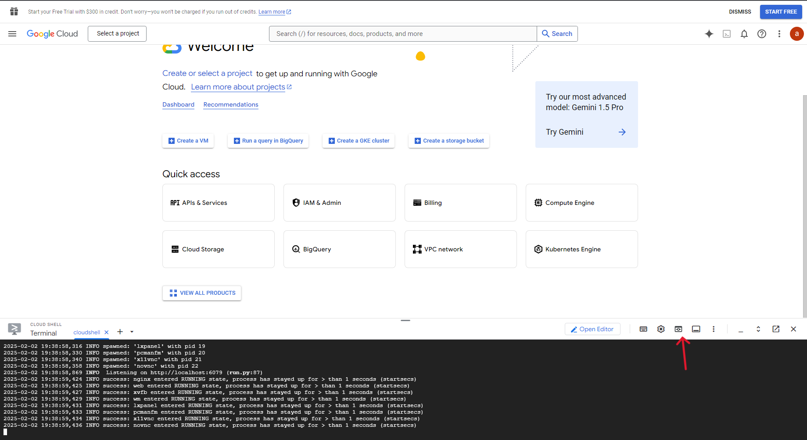Open Cloud Shell more options menu
The width and height of the screenshot is (807, 440).
[714, 329]
